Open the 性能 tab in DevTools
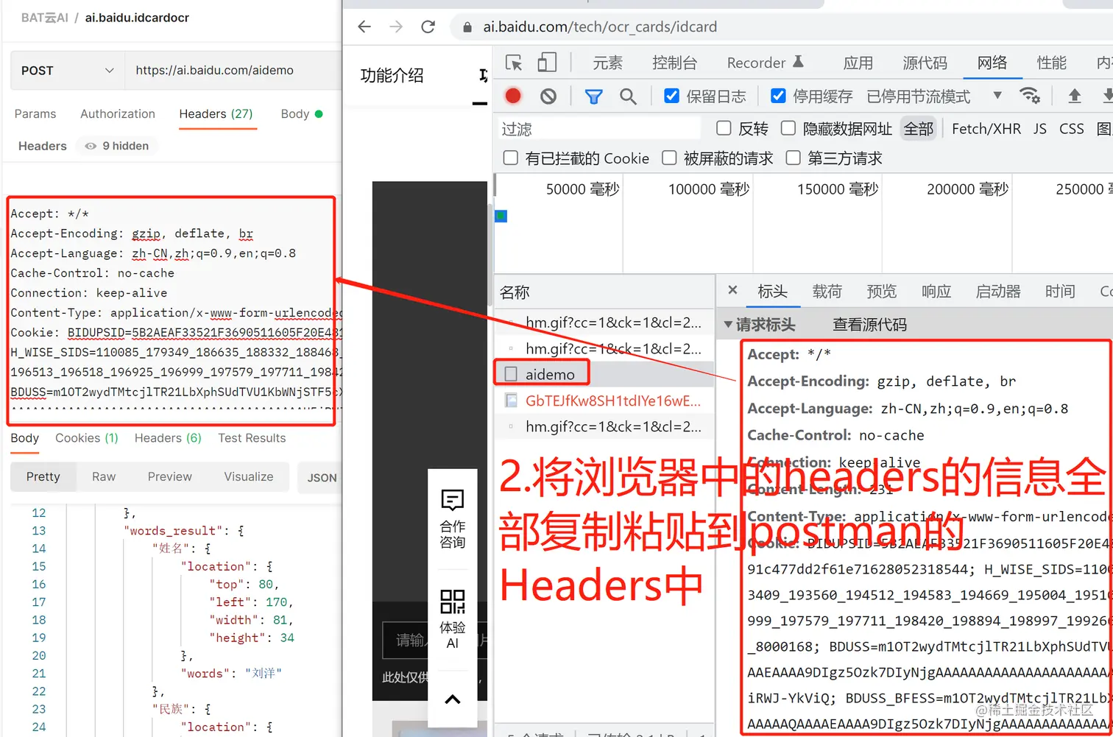1113x737 pixels. 1051,63
